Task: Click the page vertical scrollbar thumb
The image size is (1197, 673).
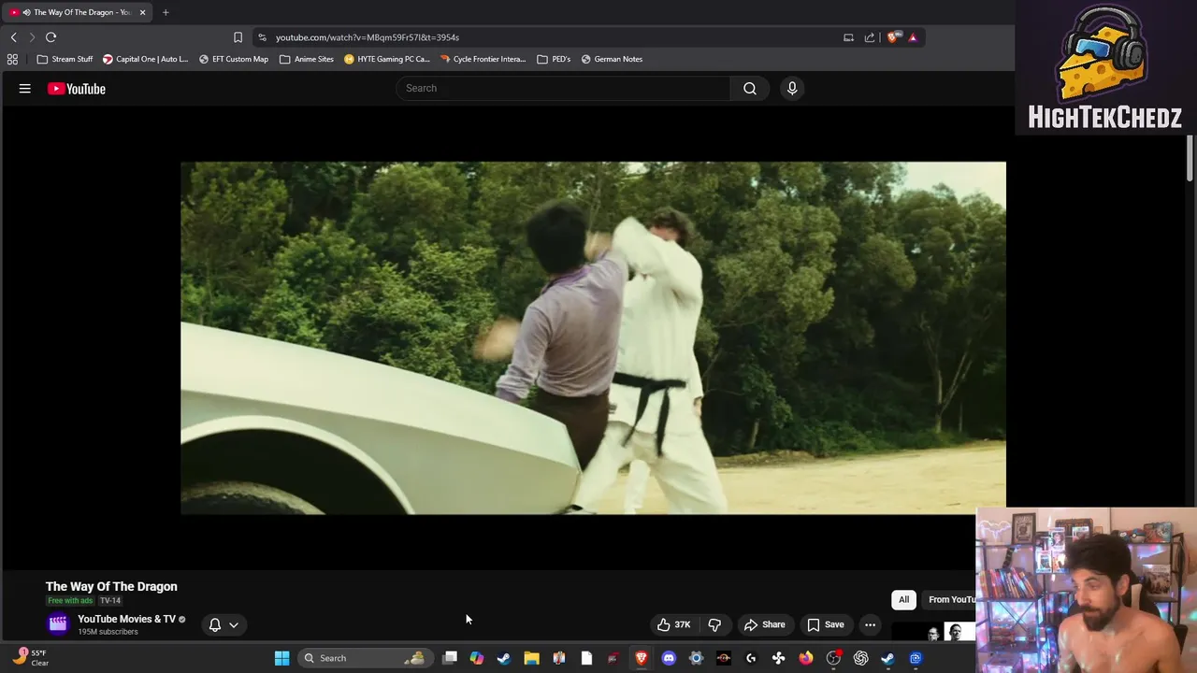Action: point(1190,157)
